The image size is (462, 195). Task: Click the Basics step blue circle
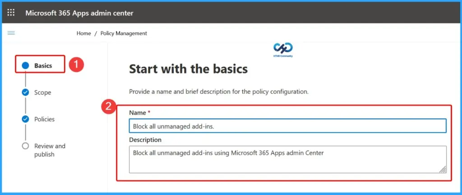(x=25, y=66)
